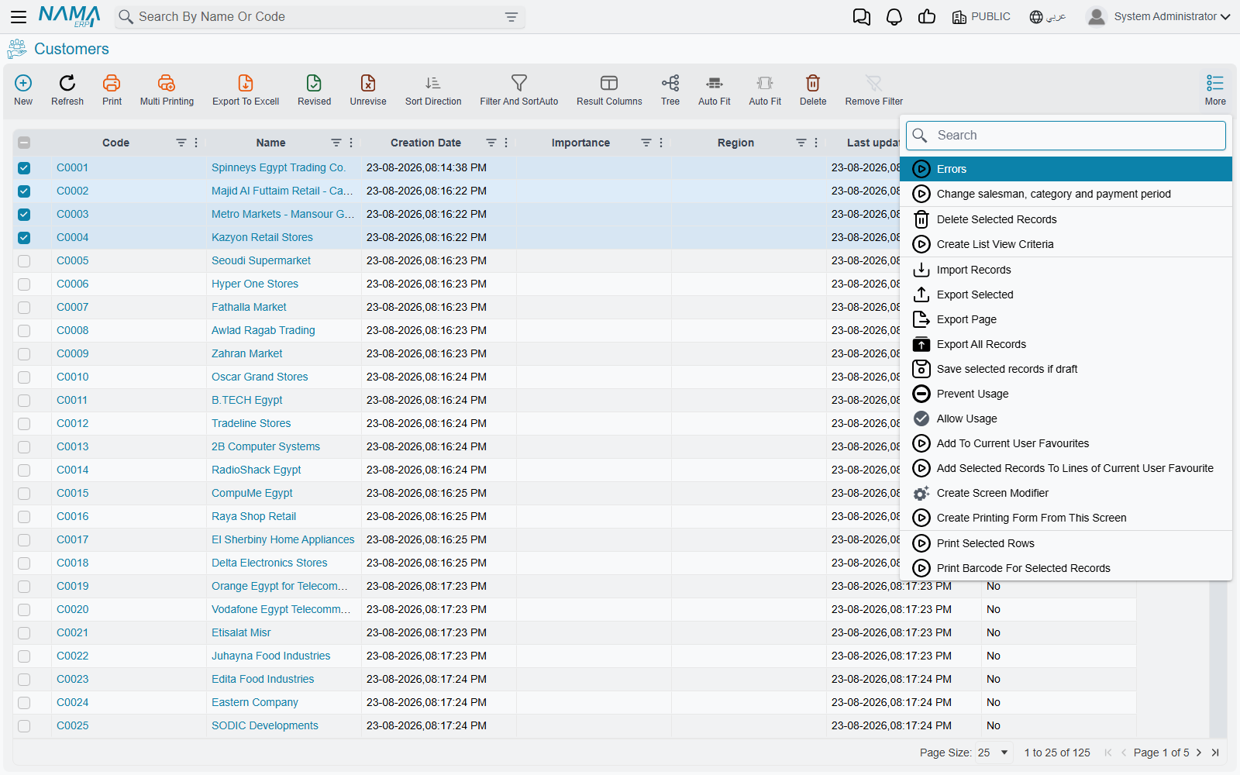
Task: Open the Page Size dropdown
Action: (x=994, y=753)
